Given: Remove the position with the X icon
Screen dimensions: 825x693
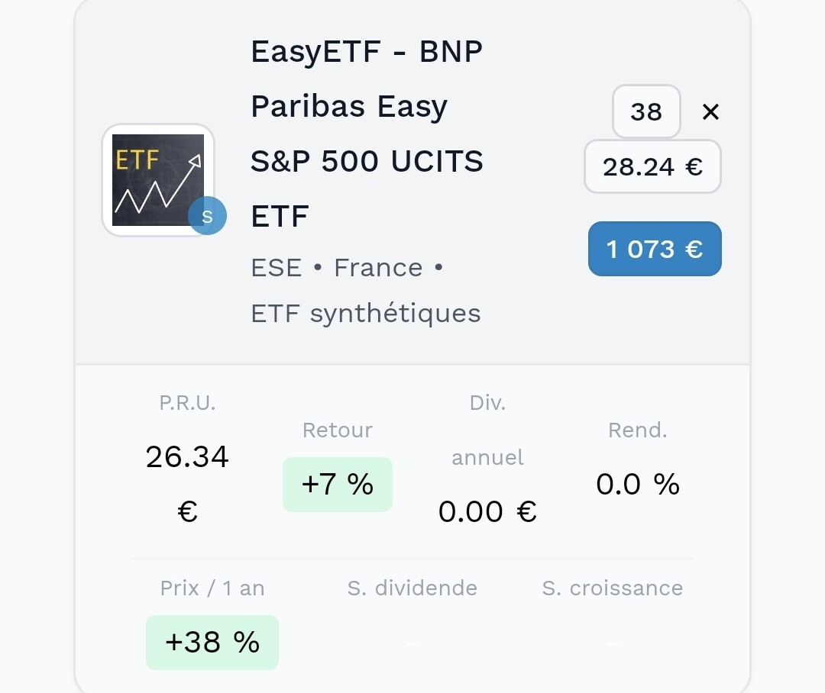Looking at the screenshot, I should [x=710, y=111].
